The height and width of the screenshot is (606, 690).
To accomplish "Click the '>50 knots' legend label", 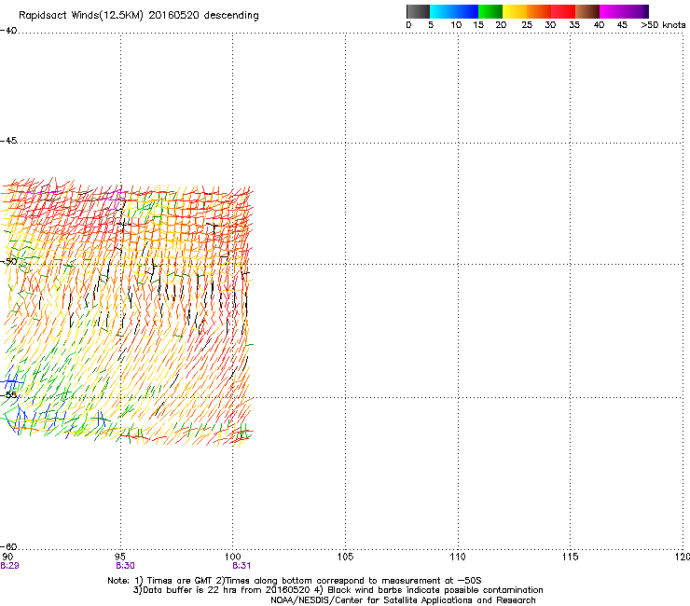I will pyautogui.click(x=663, y=25).
